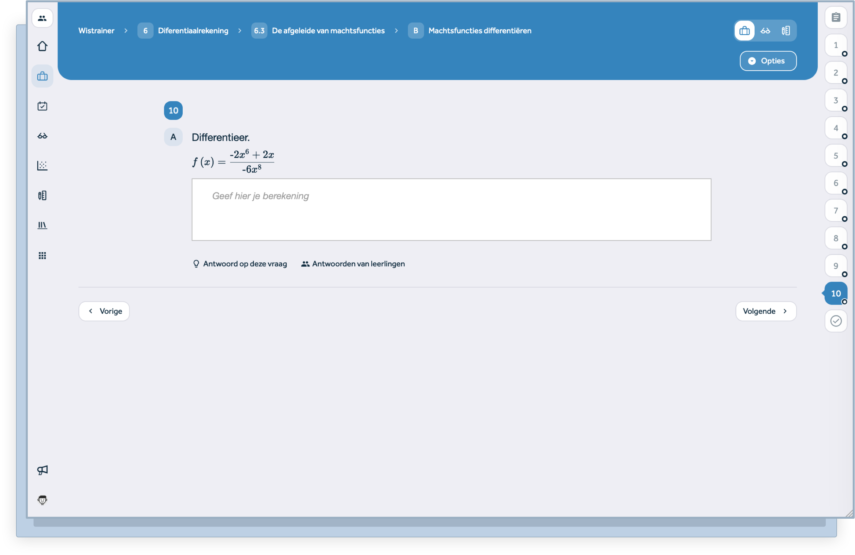Go to question 2 in right list
The image size is (855, 555).
tap(836, 73)
